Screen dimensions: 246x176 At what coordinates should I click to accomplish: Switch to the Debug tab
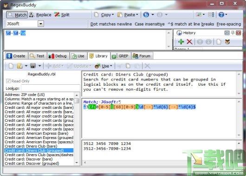(58, 56)
